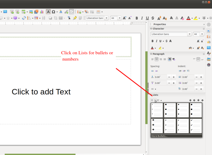Open bullet list button in Lists
This screenshot has width=212, height=155.
pos(152,100)
